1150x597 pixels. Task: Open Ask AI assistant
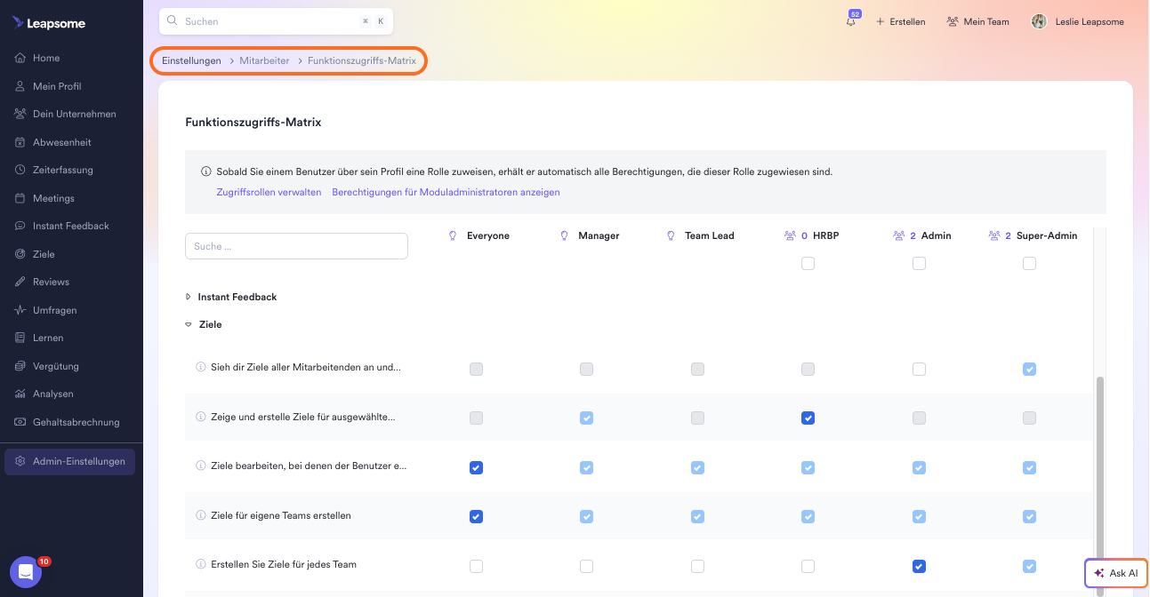coord(1116,573)
